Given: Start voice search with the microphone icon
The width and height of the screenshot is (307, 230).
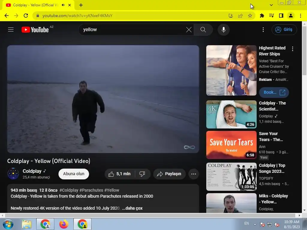Looking at the screenshot, I should click(x=223, y=30).
